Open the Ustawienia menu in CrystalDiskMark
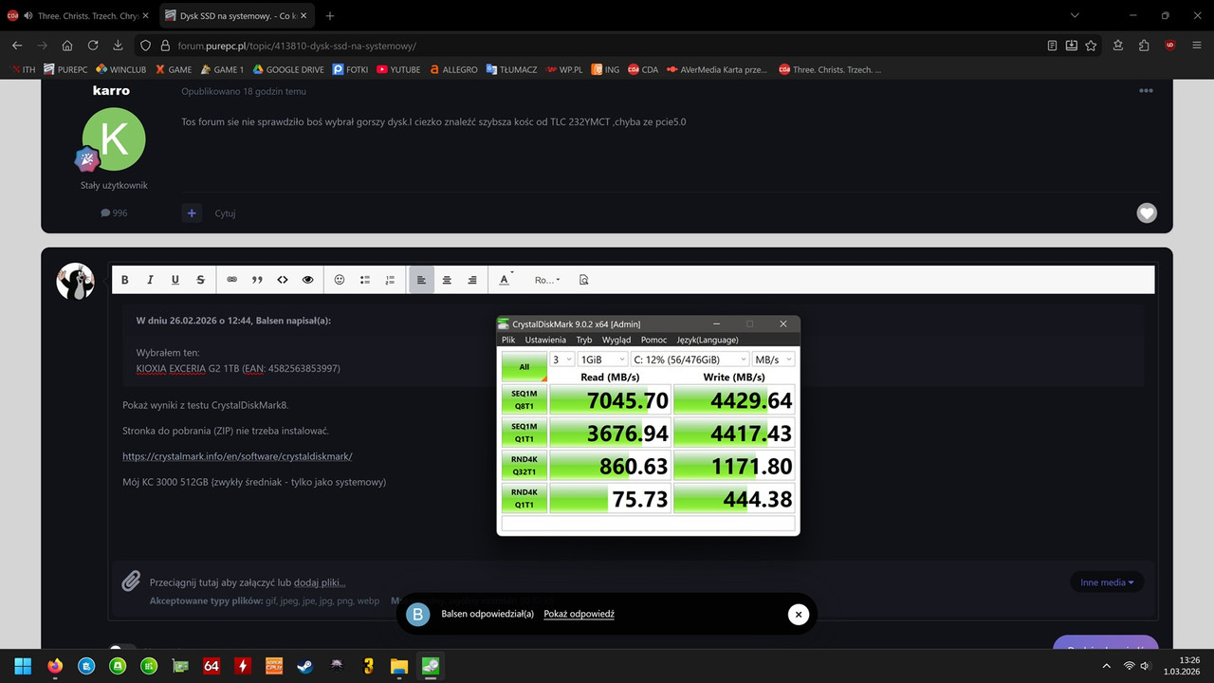Image resolution: width=1214 pixels, height=683 pixels. pyautogui.click(x=545, y=340)
